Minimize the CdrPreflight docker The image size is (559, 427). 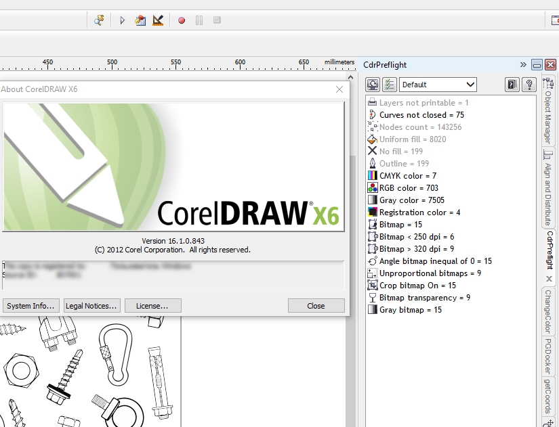[x=537, y=64]
